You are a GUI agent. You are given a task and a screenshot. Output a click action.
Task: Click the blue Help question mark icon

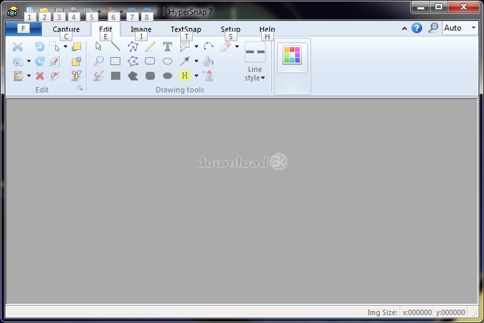pos(417,28)
